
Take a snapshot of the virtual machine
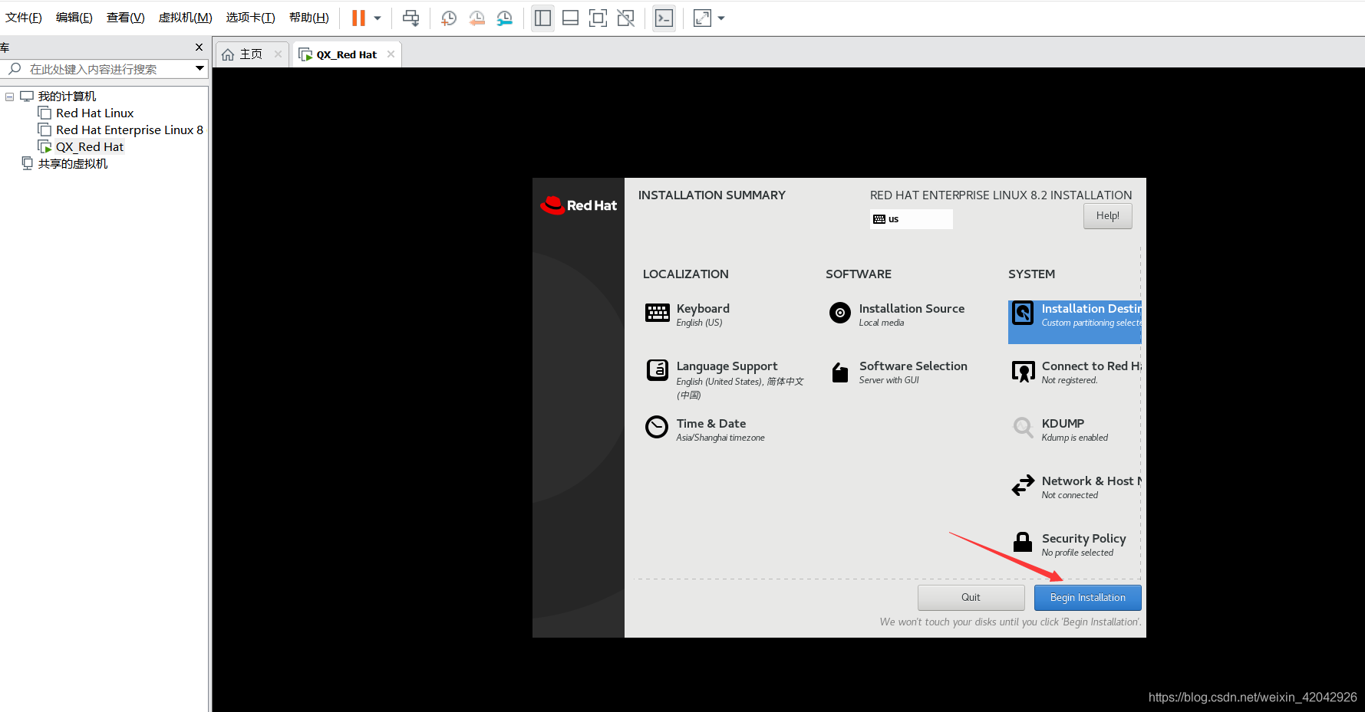[449, 18]
